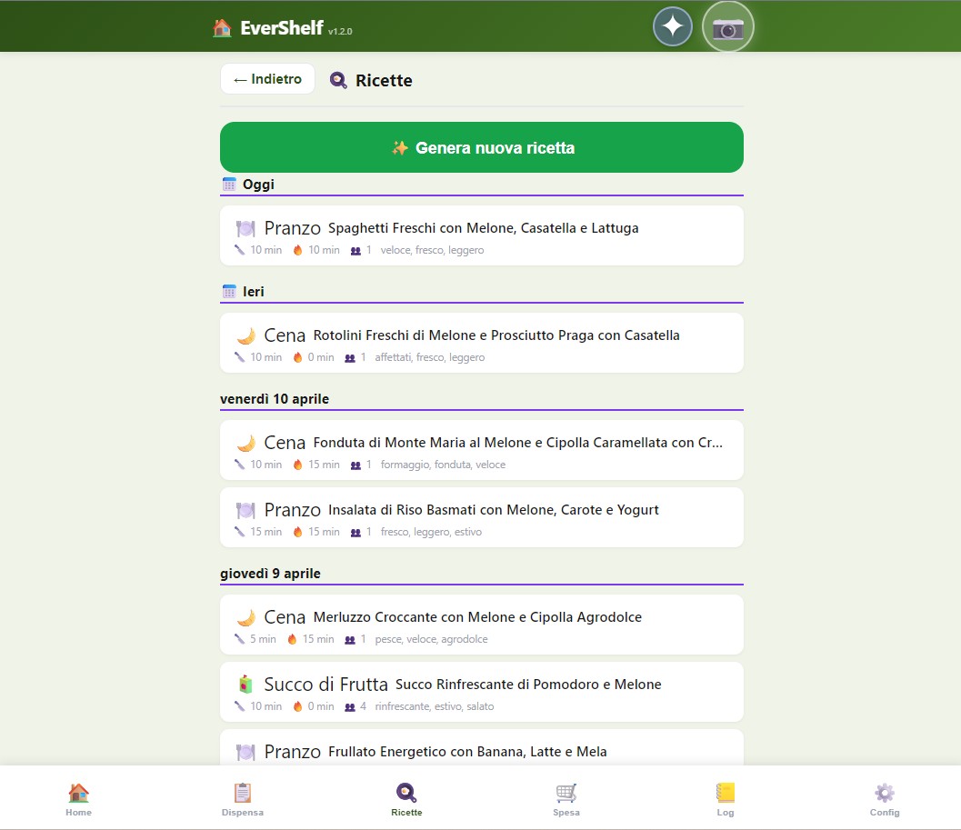
Task: Click the Succo di Frutta meal type label
Action: [326, 685]
